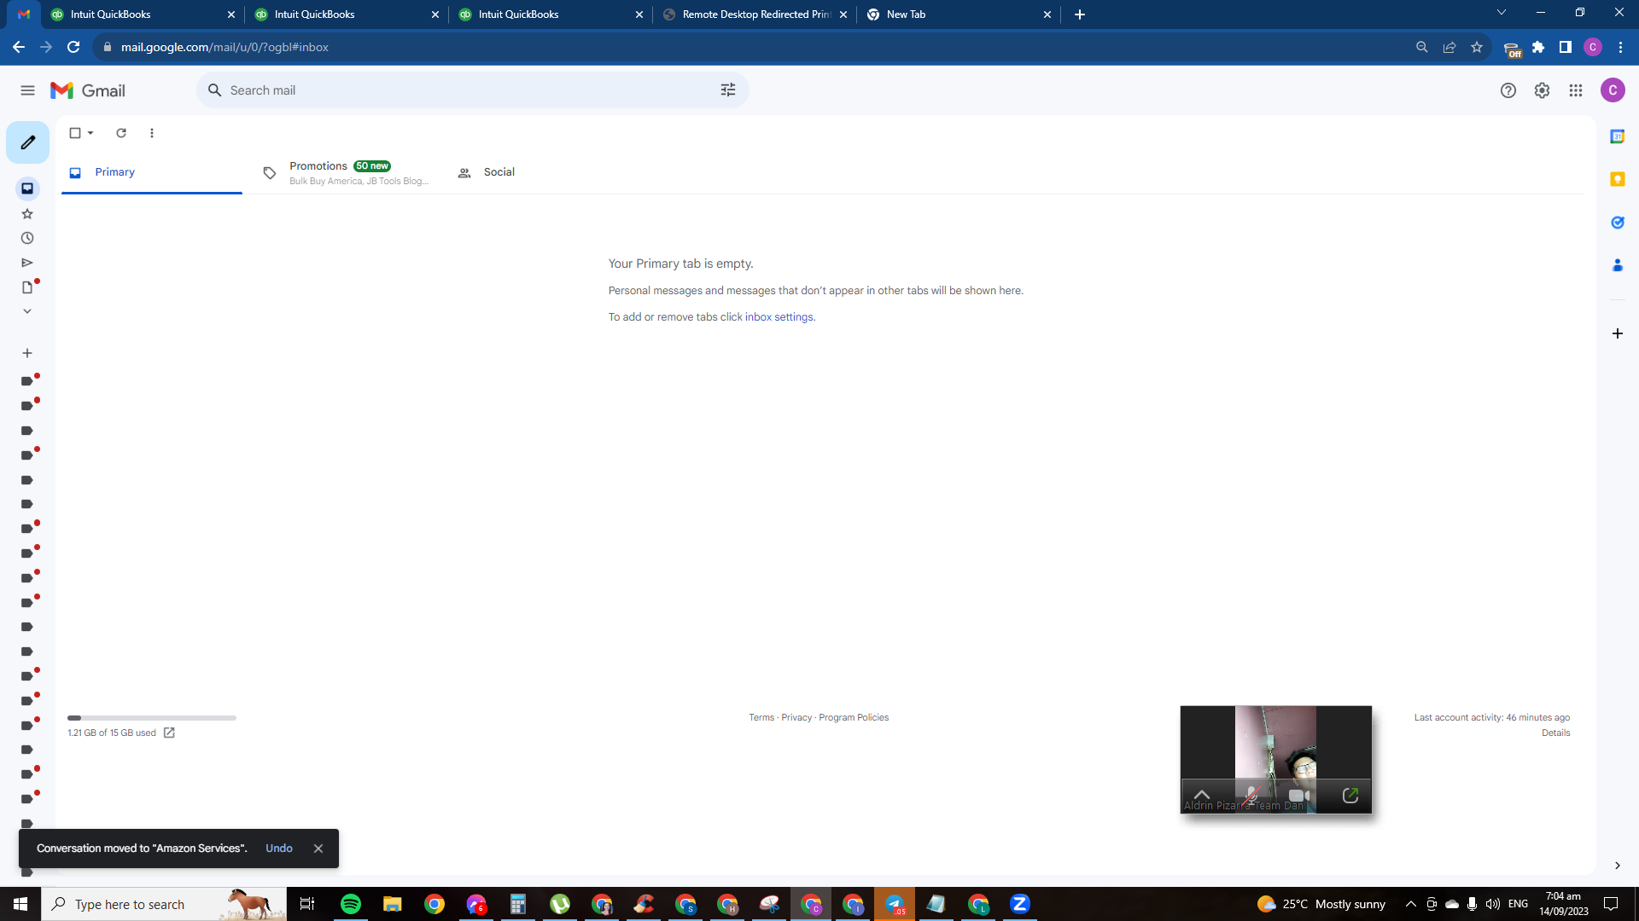Viewport: 1639px width, 921px height.
Task: Open the Starred sidebar icon
Action: 27,214
